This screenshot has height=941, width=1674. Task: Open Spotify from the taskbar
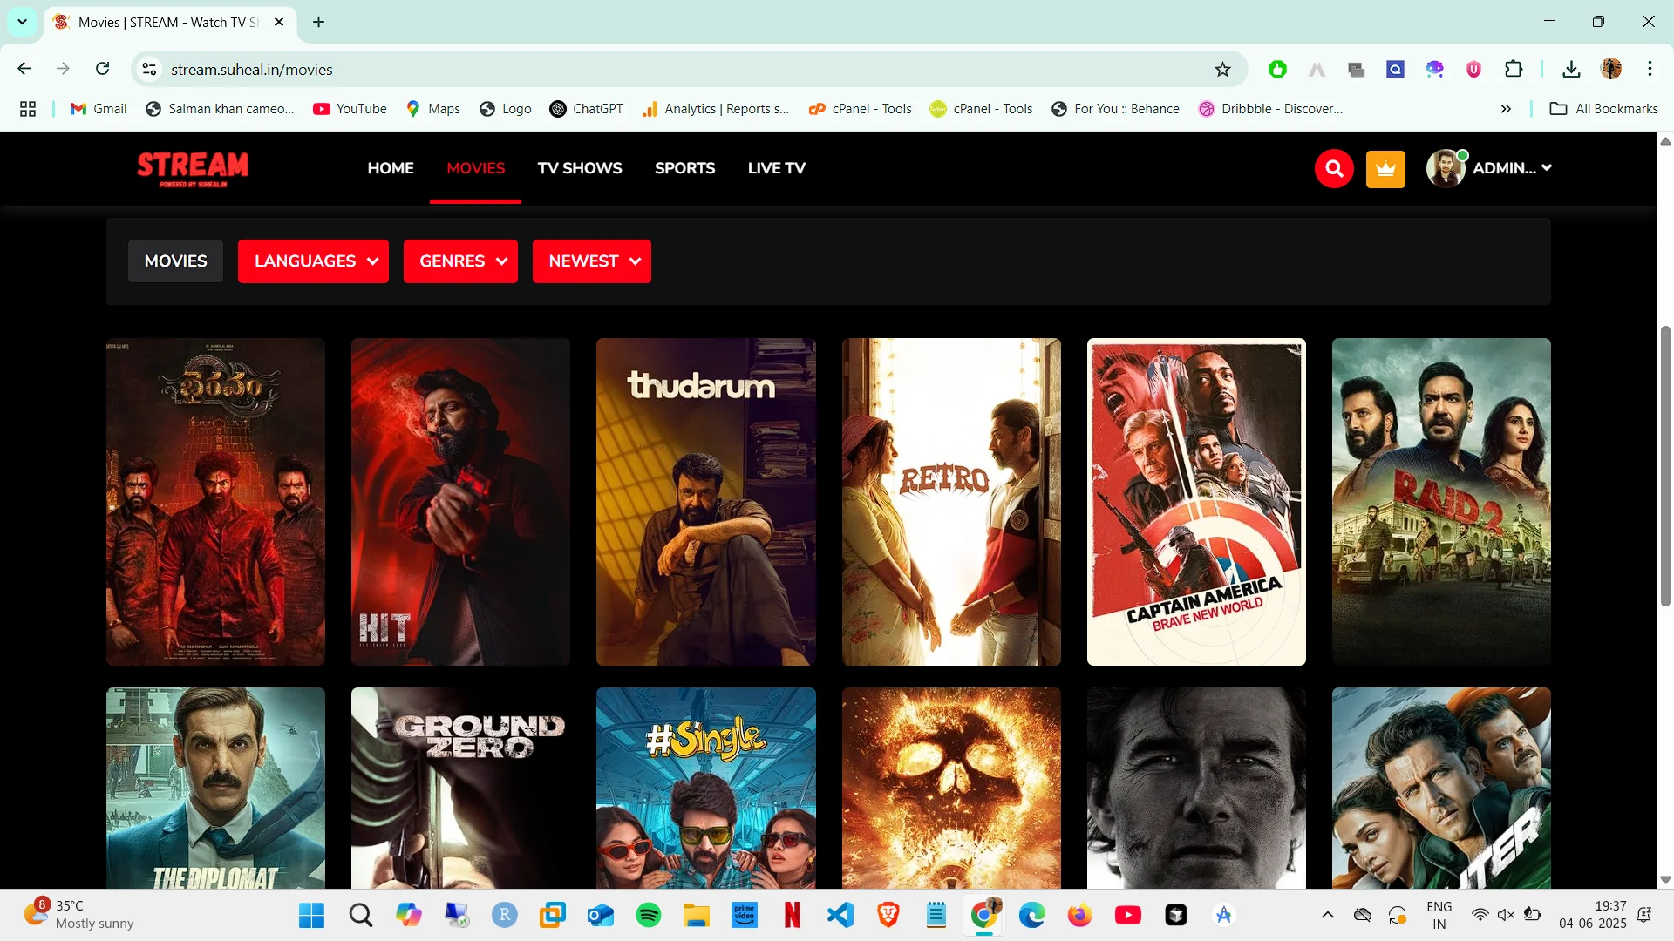pos(648,915)
